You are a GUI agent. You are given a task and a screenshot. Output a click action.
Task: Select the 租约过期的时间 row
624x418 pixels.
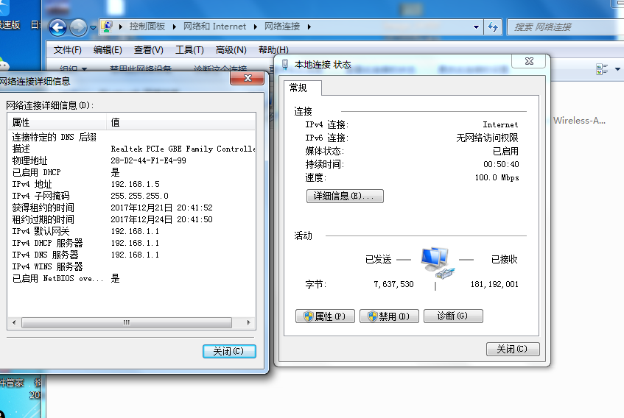(x=132, y=219)
